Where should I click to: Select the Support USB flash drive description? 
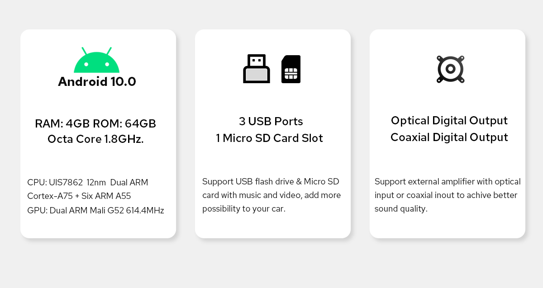(x=271, y=195)
